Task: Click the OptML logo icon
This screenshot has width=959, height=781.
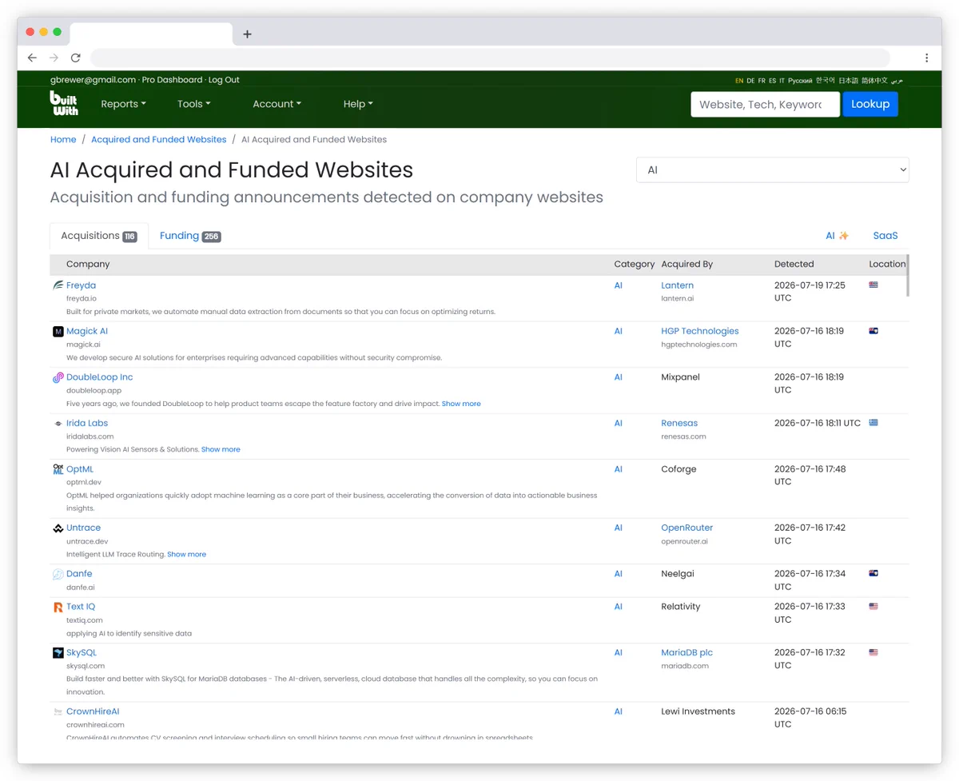Action: pos(58,469)
